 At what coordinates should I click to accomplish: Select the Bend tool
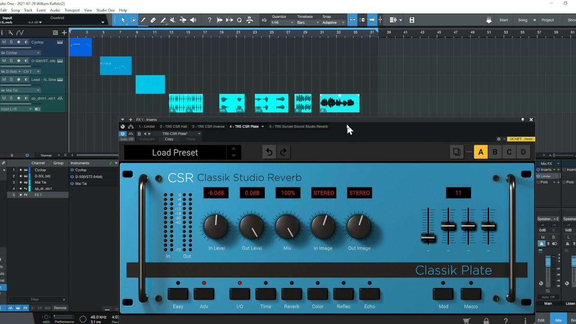[183, 20]
